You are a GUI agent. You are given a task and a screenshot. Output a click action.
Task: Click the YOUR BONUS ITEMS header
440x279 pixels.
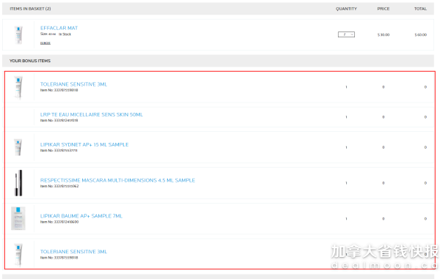pyautogui.click(x=30, y=61)
